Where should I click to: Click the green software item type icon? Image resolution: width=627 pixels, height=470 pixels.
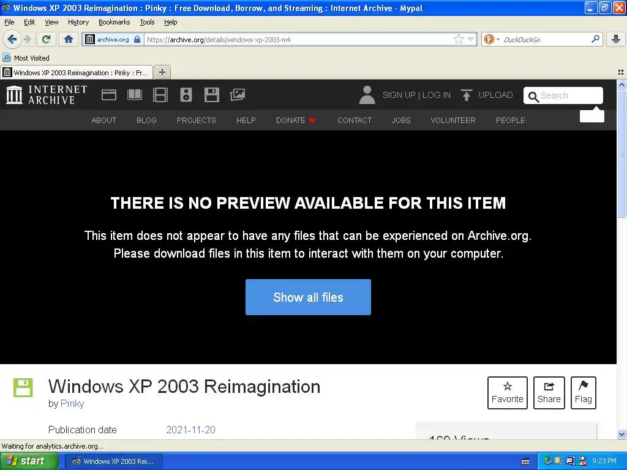click(23, 387)
